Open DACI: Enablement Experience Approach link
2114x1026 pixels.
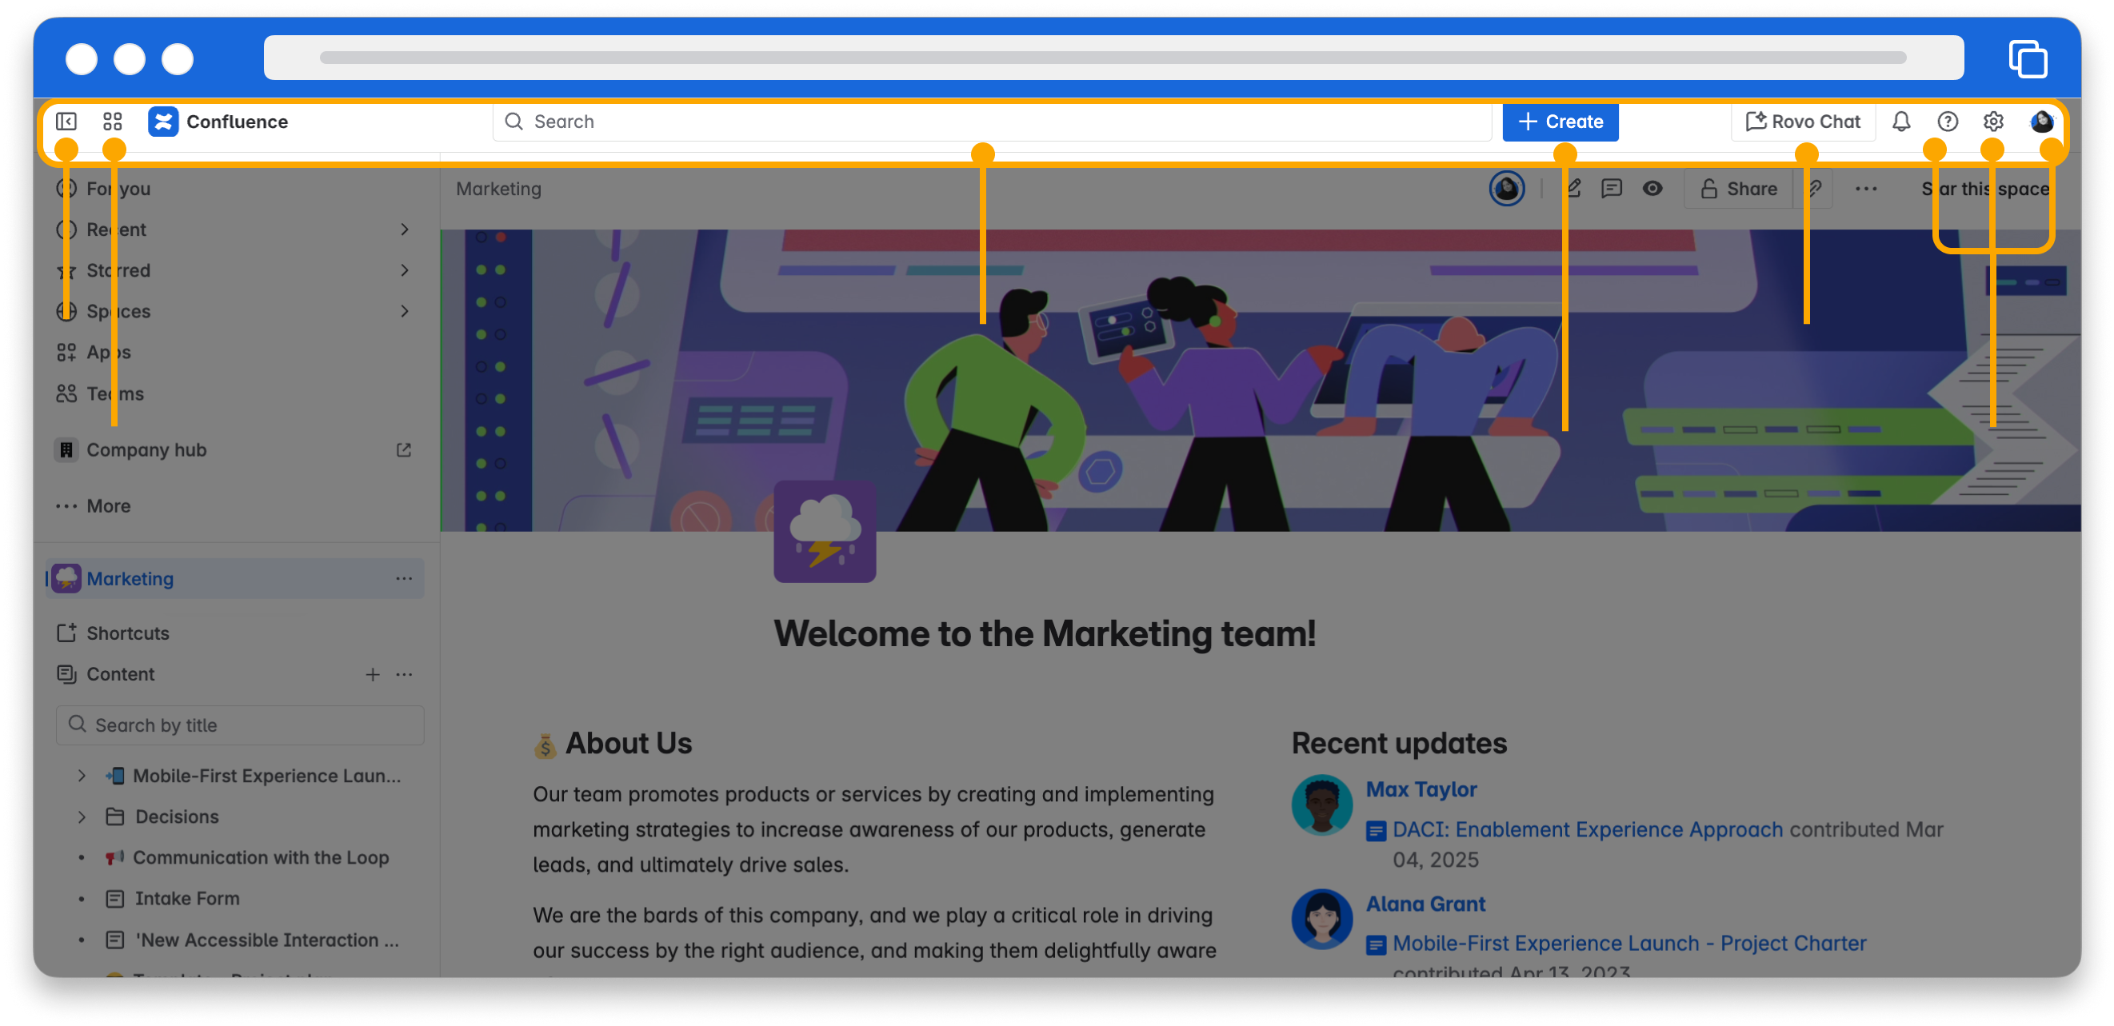point(1587,829)
